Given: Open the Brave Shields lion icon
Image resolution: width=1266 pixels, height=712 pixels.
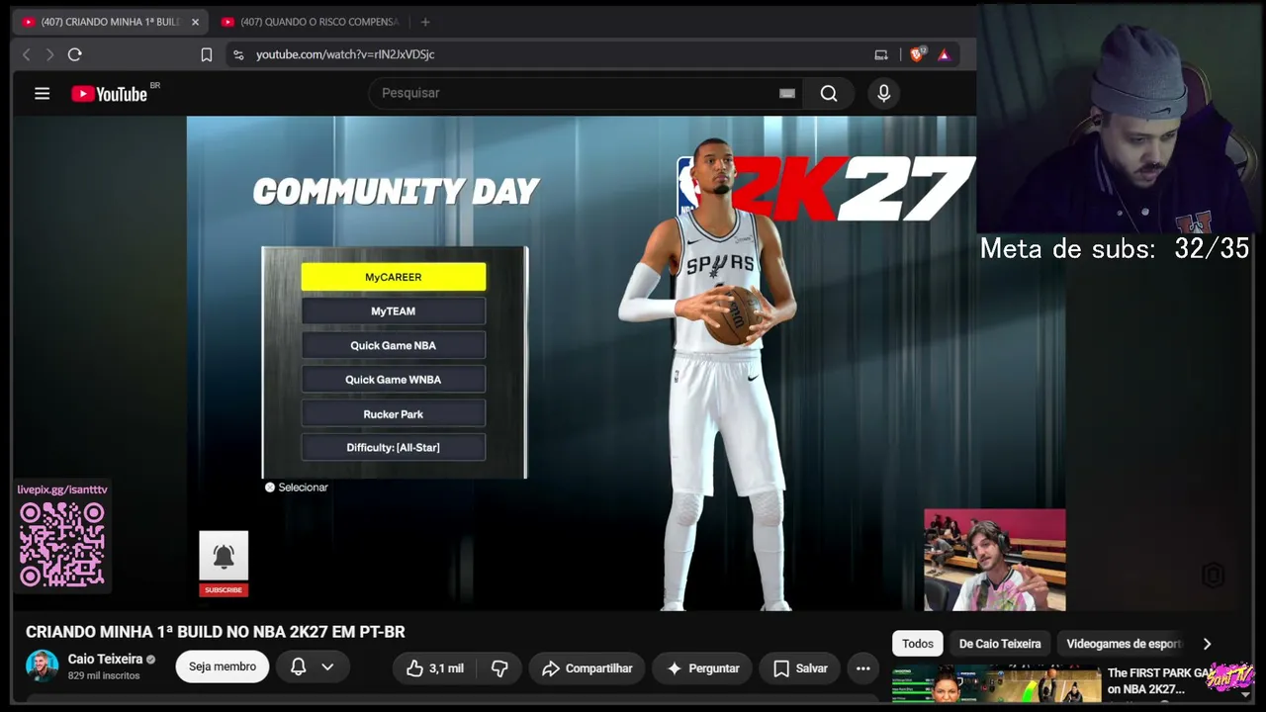Looking at the screenshot, I should coord(917,54).
